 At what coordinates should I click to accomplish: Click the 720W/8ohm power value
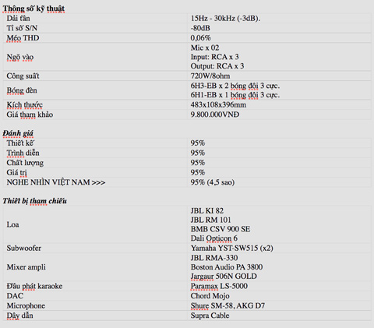click(210, 76)
